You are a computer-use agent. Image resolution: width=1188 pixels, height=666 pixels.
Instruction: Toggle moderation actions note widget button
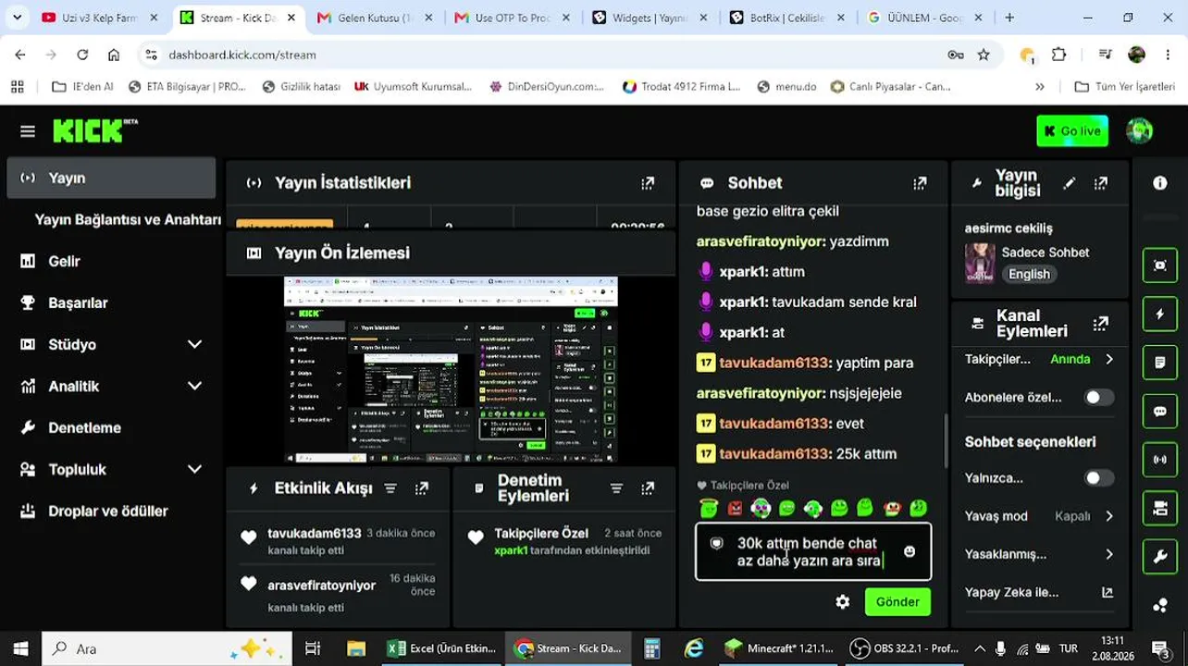[1160, 363]
